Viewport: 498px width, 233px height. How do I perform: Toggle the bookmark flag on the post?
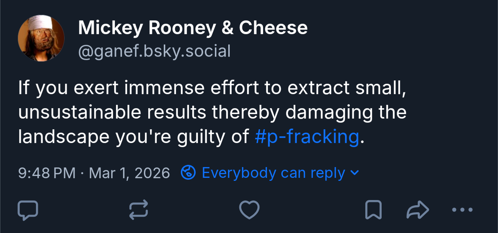pyautogui.click(x=373, y=210)
